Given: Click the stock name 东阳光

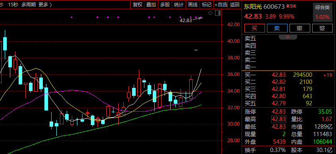Looking at the screenshot, I should click(x=253, y=7).
